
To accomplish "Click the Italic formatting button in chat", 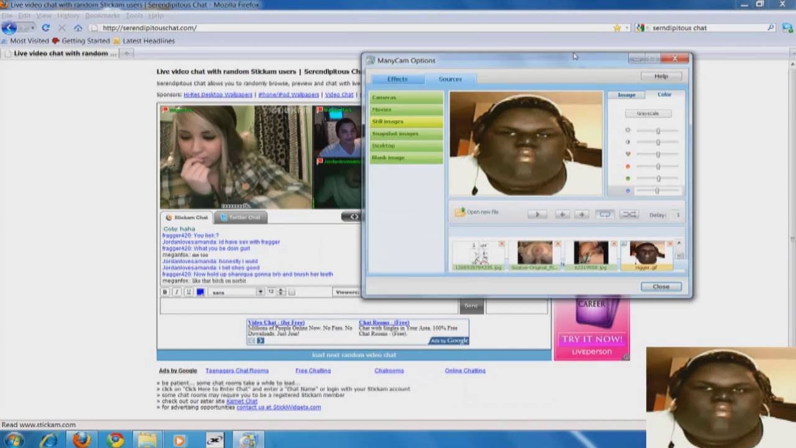I will pos(177,292).
